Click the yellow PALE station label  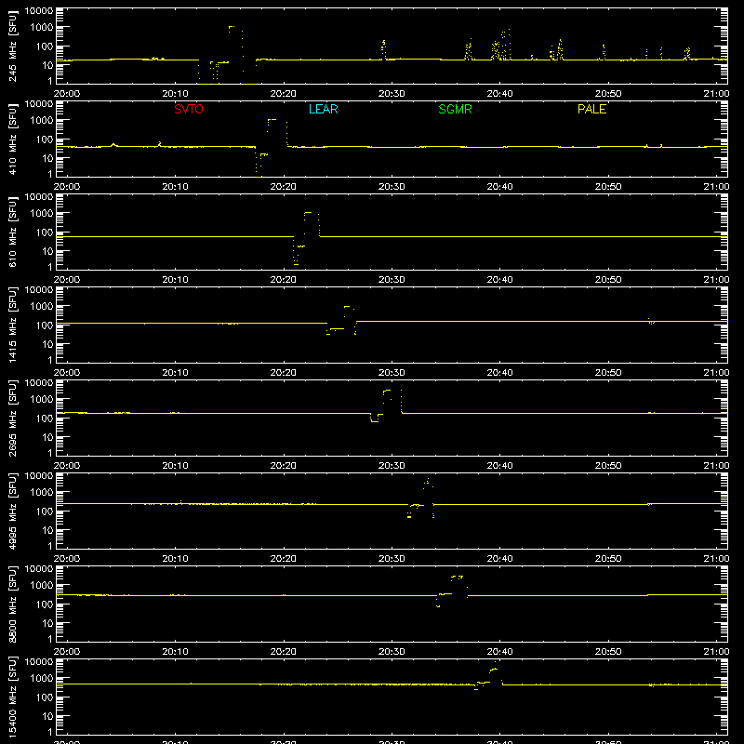[x=591, y=109]
